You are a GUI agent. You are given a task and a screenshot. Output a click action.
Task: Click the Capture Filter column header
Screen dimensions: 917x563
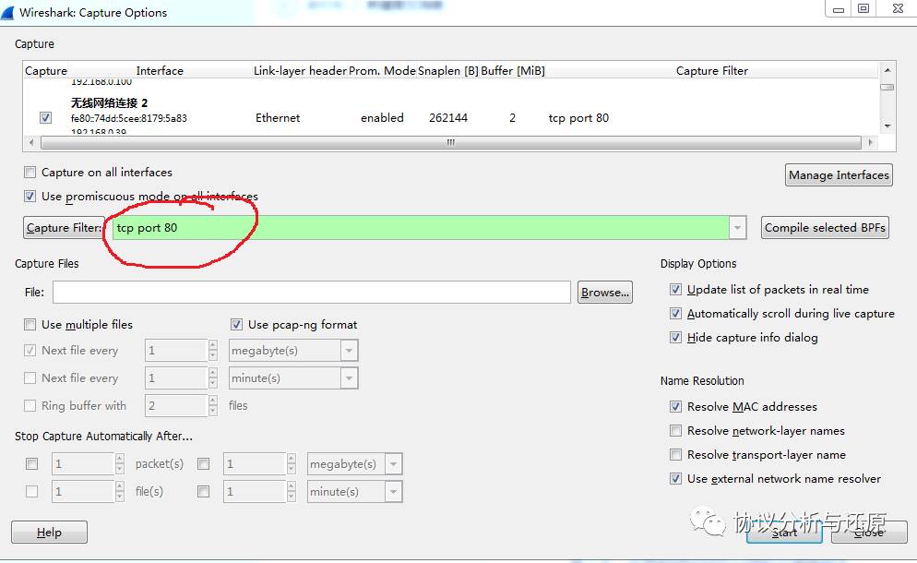point(711,71)
